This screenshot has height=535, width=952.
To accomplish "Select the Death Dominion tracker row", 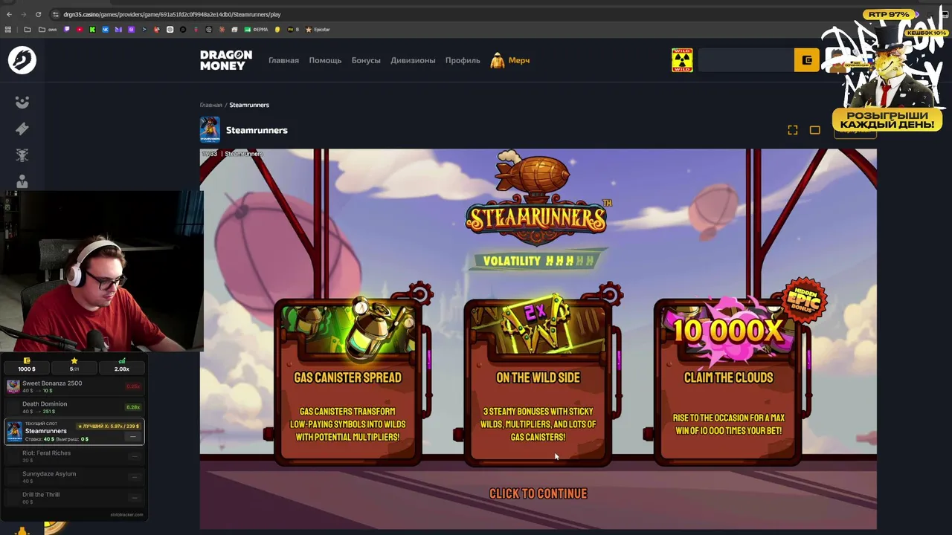I will click(74, 407).
